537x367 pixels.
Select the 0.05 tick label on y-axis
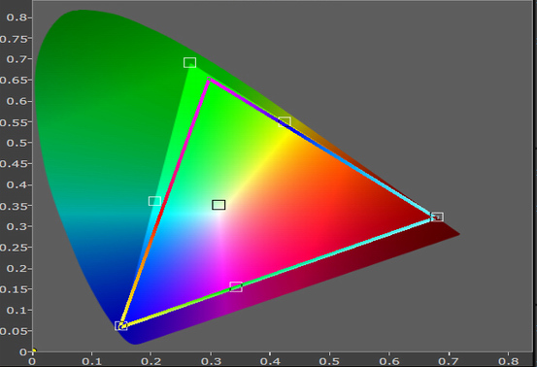point(14,331)
